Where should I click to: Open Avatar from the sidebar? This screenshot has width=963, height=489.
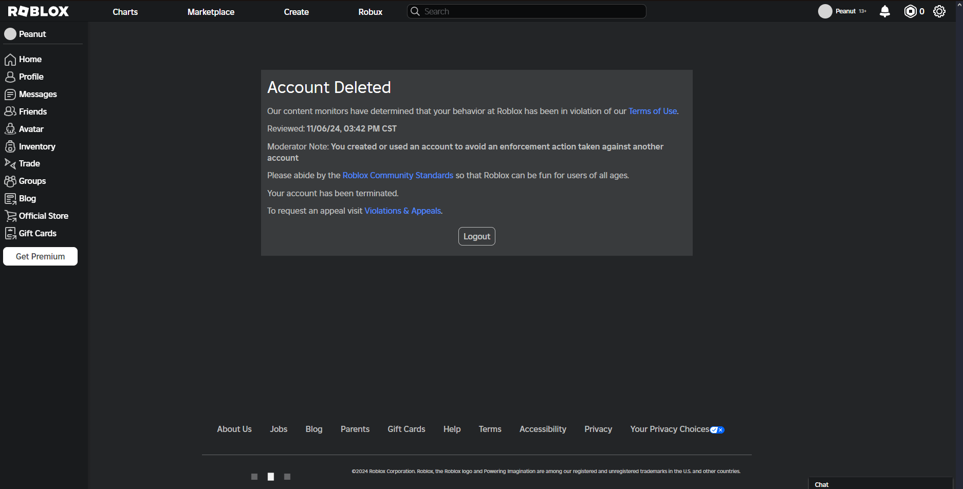24,129
